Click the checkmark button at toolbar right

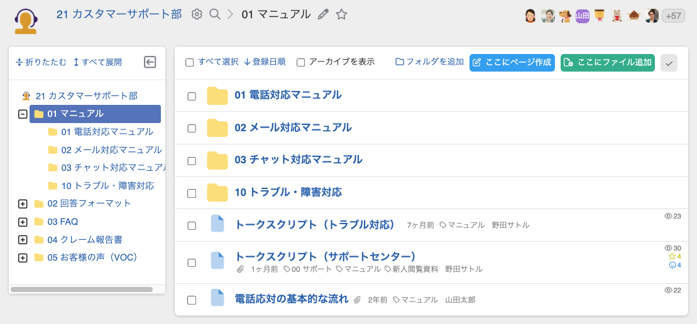click(x=669, y=62)
